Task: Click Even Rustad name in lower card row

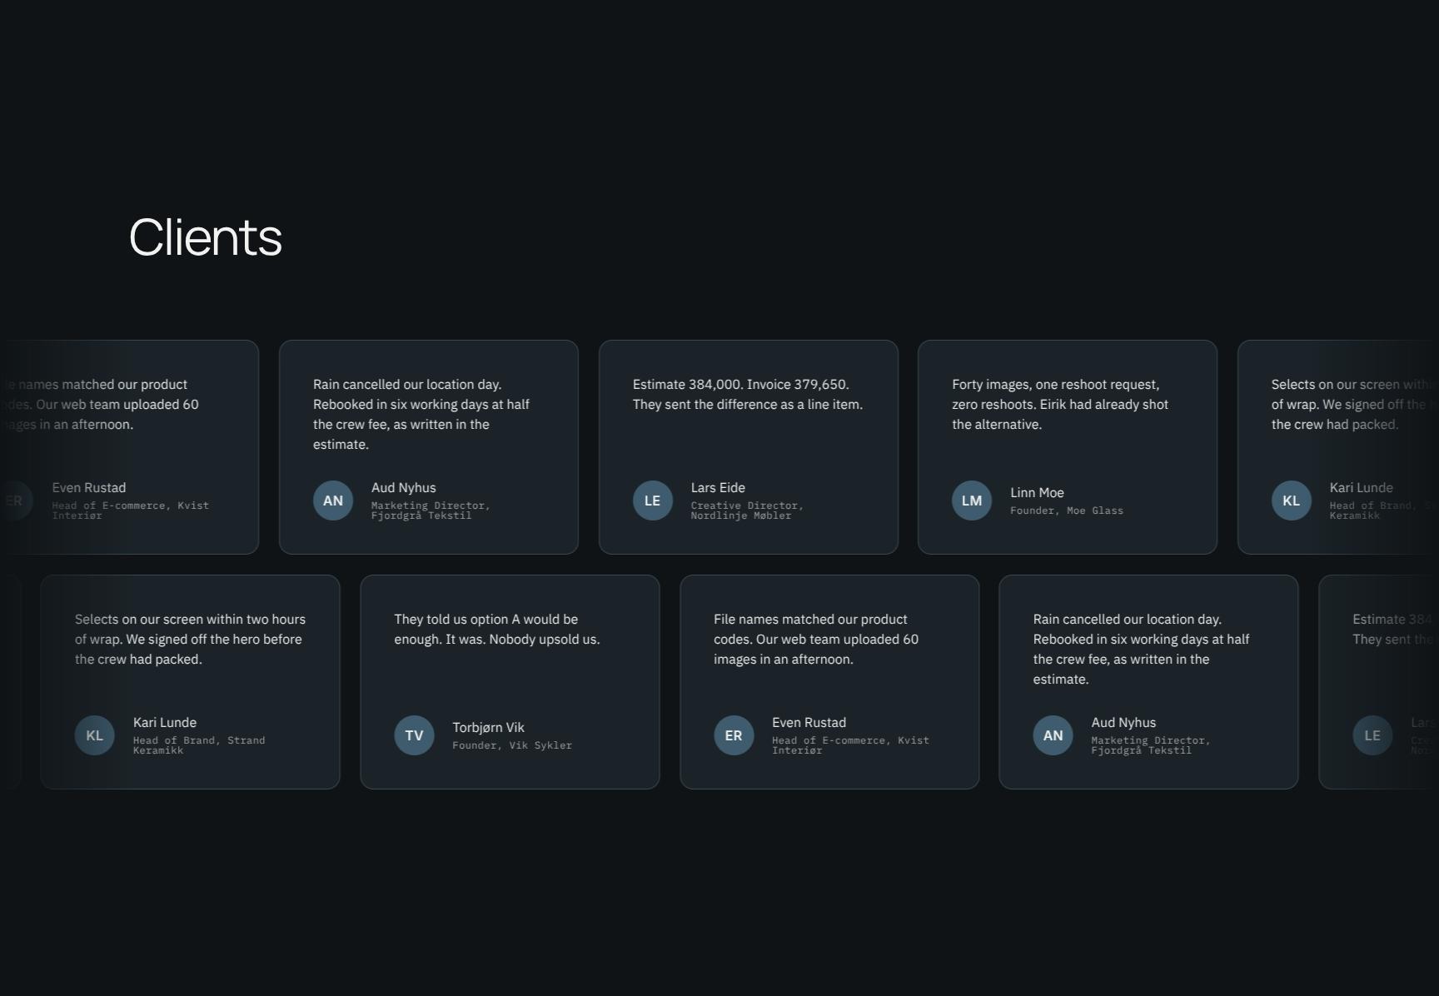Action: tap(809, 722)
